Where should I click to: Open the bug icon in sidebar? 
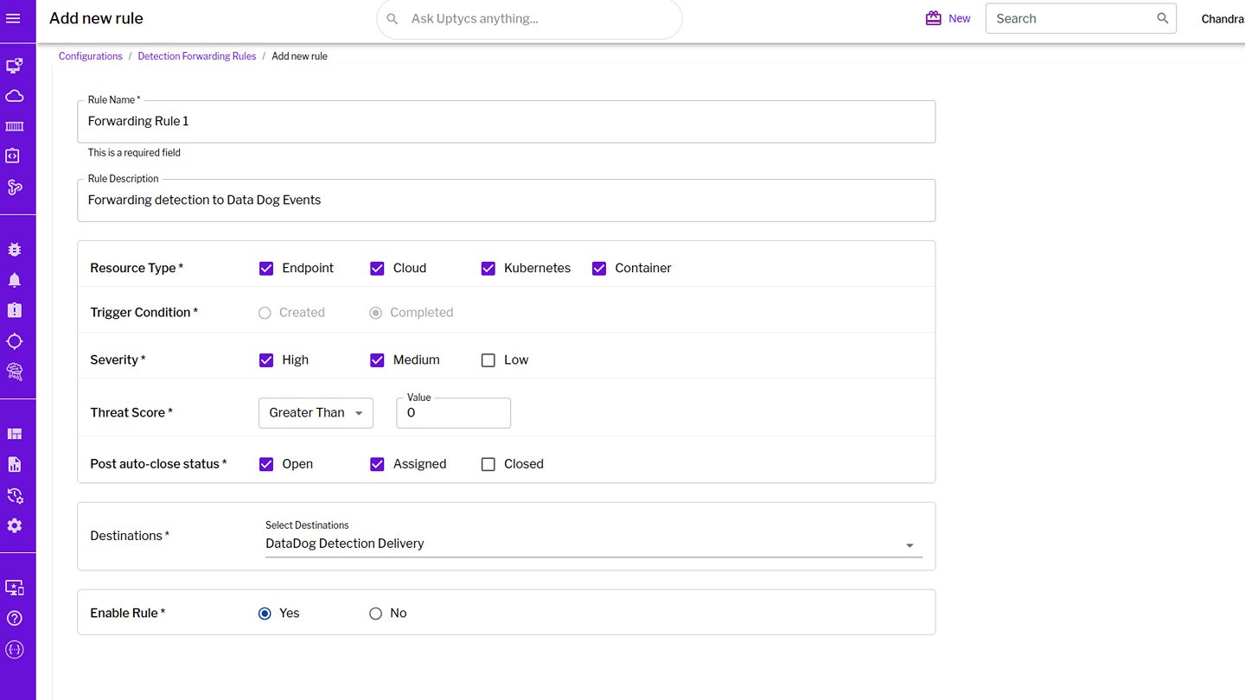15,250
